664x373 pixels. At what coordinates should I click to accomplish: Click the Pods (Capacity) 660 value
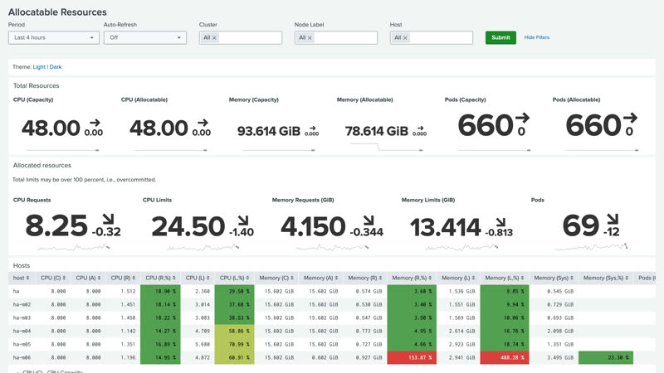(486, 126)
